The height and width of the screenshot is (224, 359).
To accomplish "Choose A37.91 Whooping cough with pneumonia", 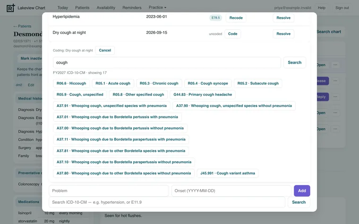I will [111, 106].
